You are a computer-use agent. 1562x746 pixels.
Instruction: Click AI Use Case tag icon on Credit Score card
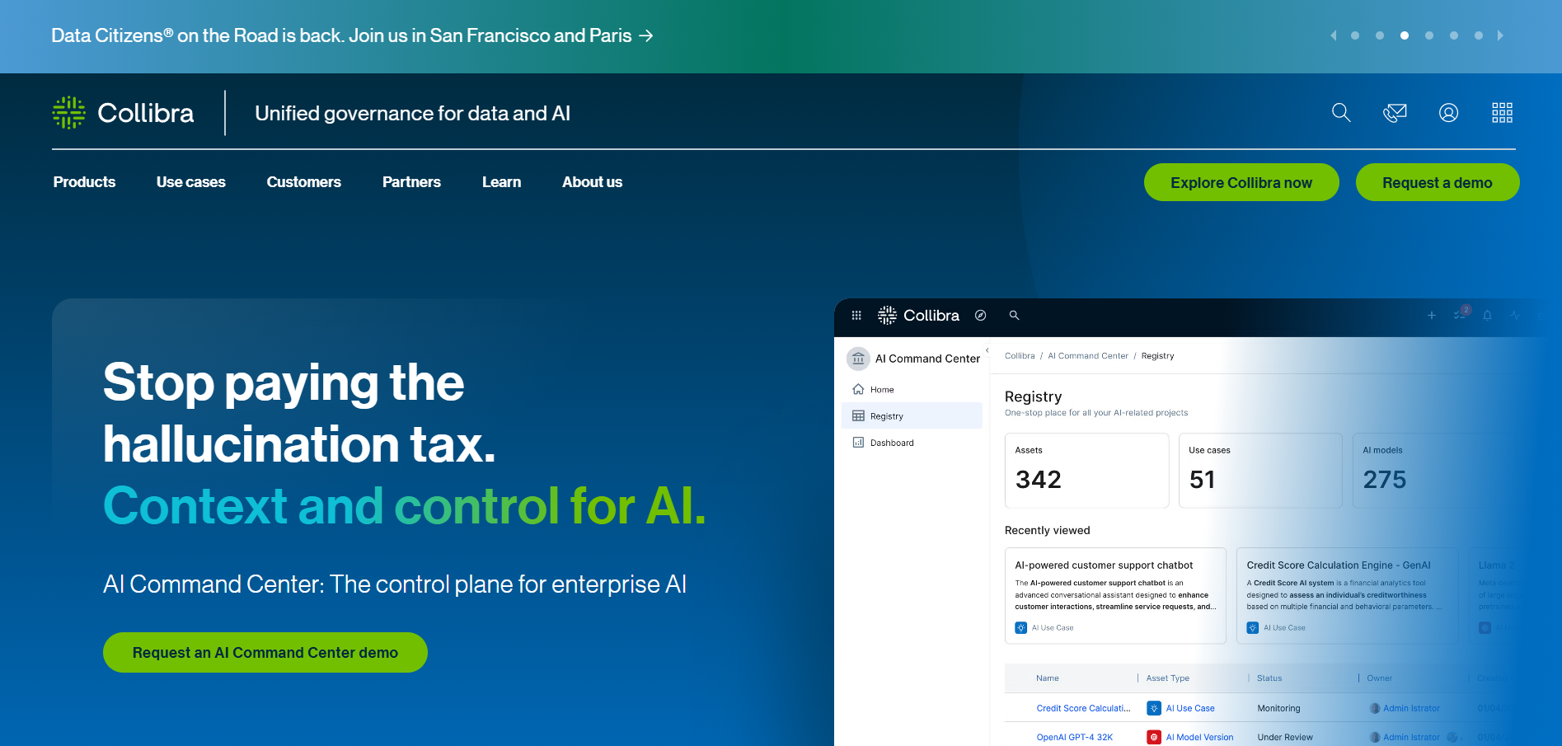[1252, 628]
